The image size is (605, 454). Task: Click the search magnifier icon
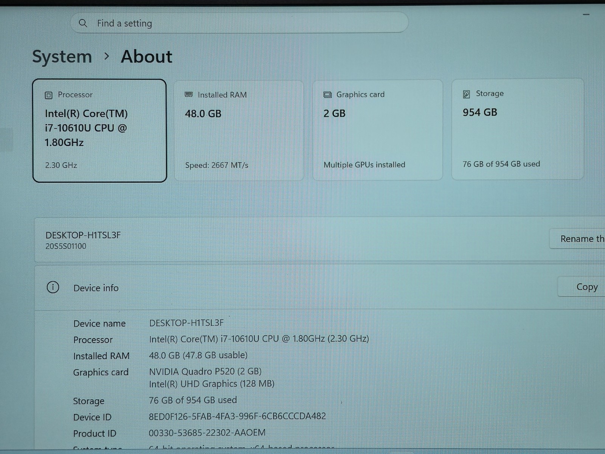[83, 23]
